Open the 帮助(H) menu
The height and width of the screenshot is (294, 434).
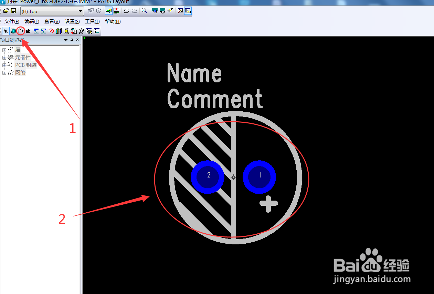(x=113, y=22)
